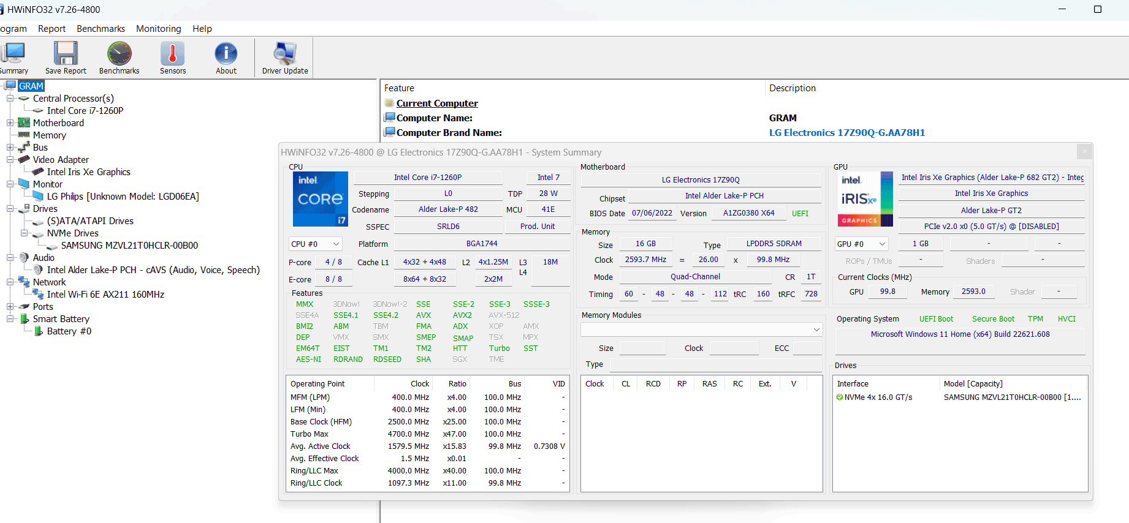The image size is (1129, 523).
Task: Click the Intel Iris Xe Graphics name field
Action: (x=991, y=194)
